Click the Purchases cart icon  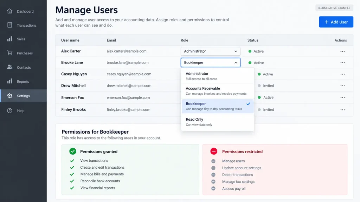coord(9,53)
